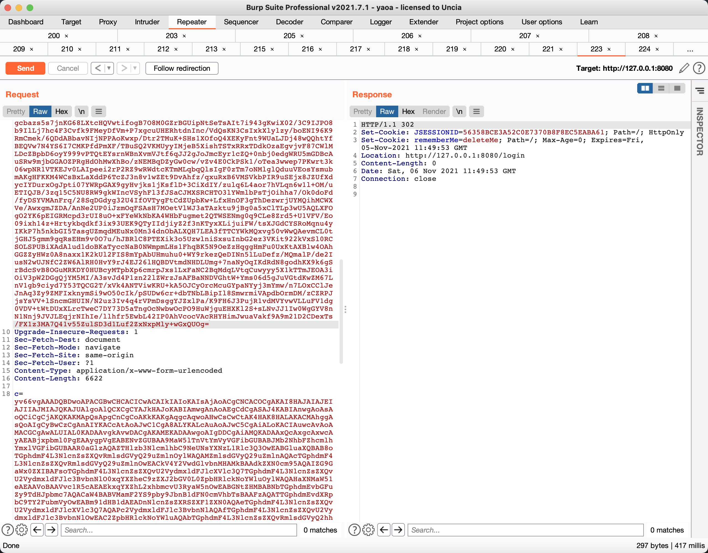This screenshot has height=553, width=708.
Task: Open the Inspector panel hamburger icon
Action: coord(700,91)
